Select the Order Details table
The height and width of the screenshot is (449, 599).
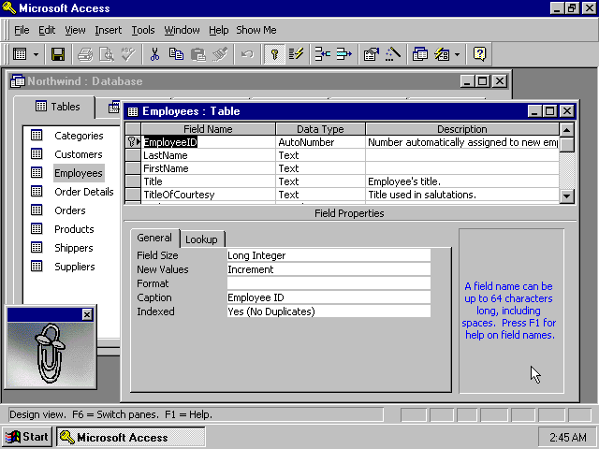pos(84,192)
